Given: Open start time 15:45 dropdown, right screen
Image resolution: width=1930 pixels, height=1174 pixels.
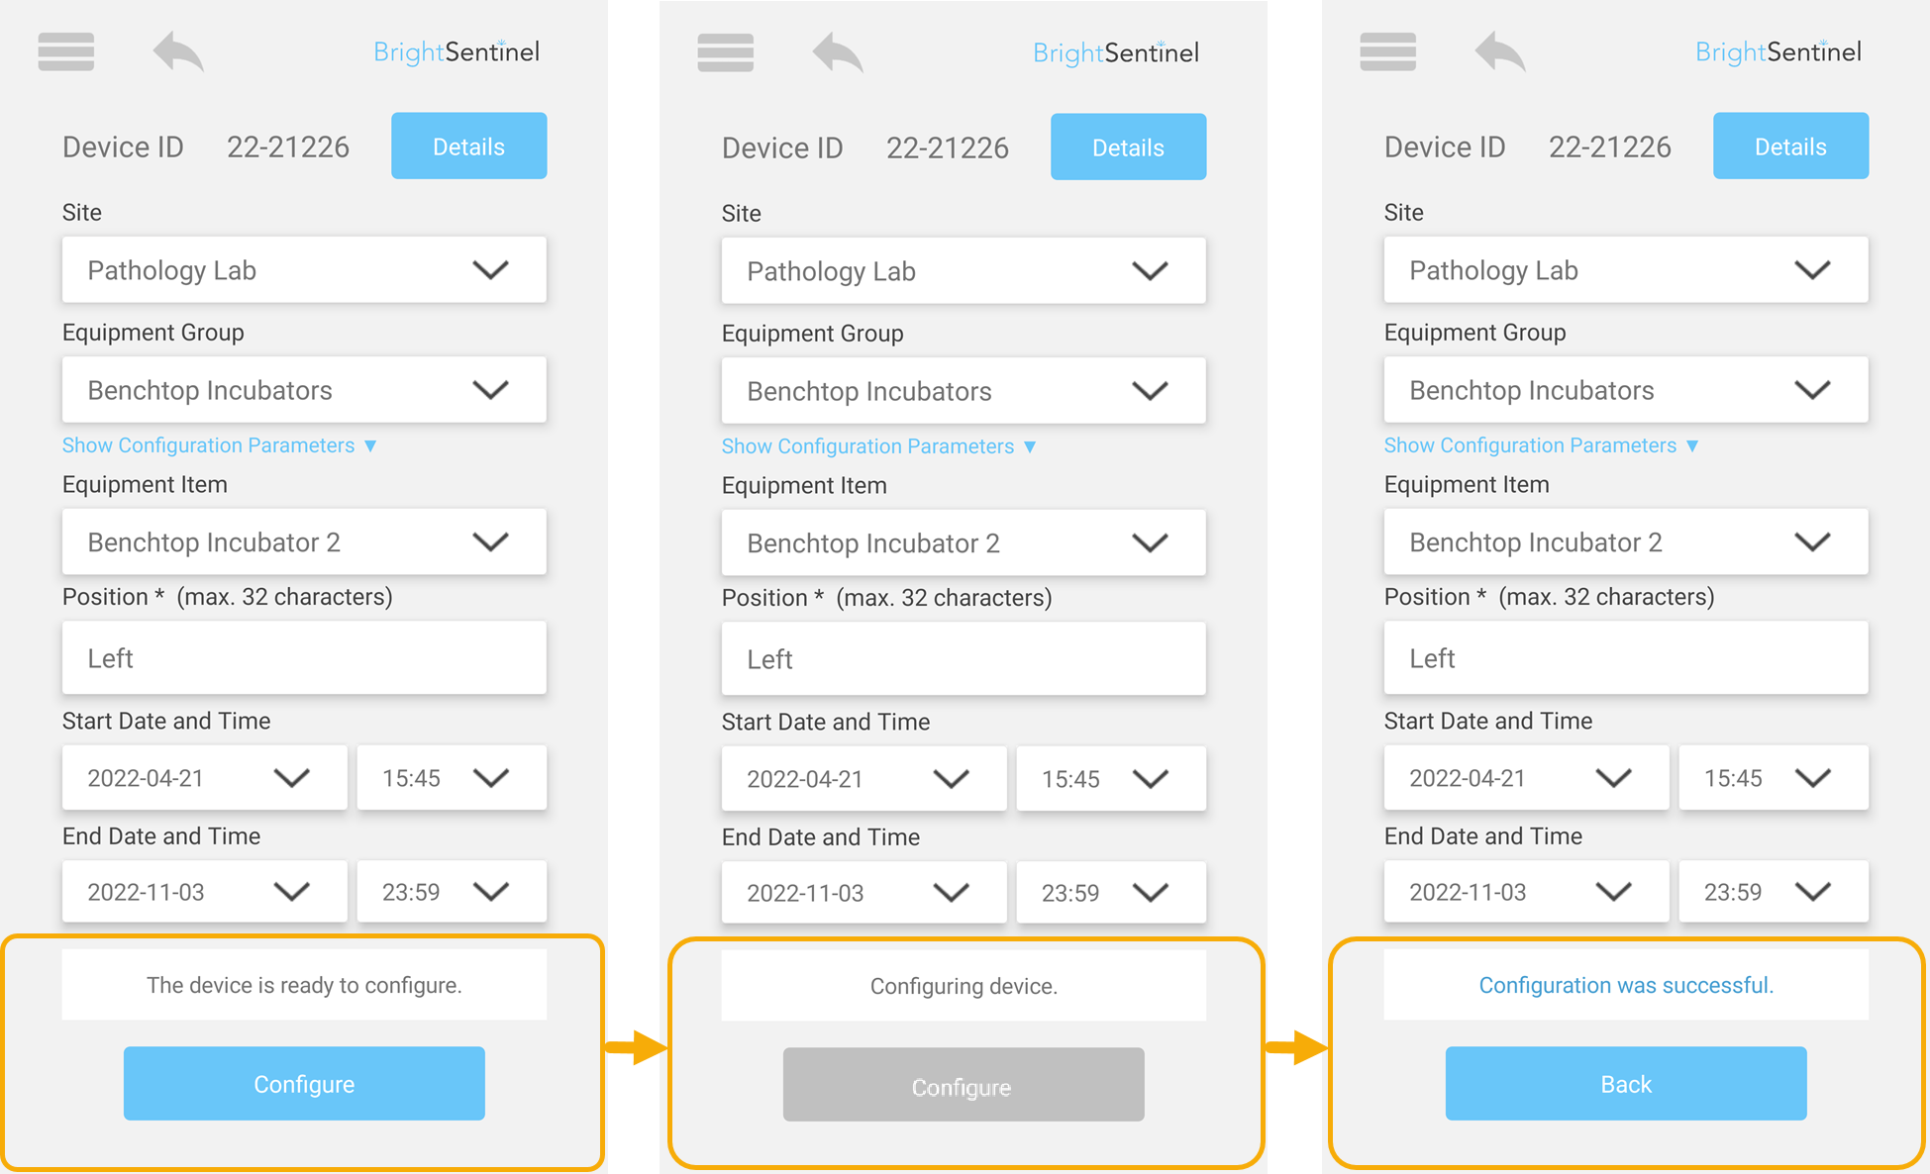Looking at the screenshot, I should [1774, 778].
